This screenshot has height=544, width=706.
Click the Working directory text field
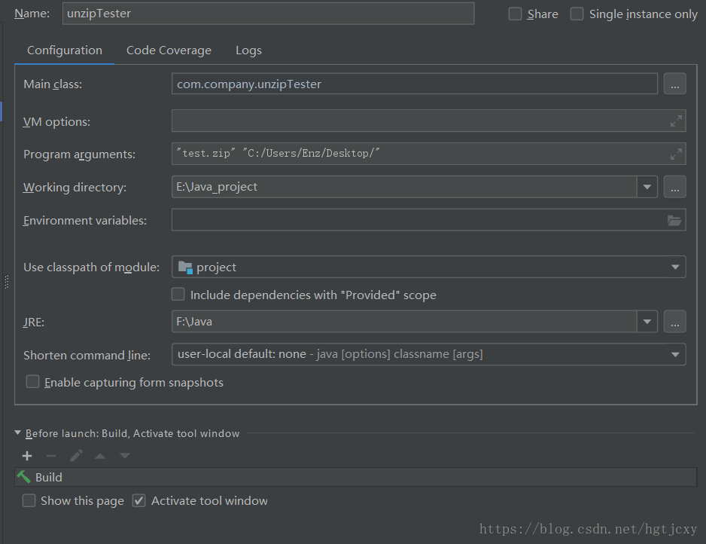point(404,187)
